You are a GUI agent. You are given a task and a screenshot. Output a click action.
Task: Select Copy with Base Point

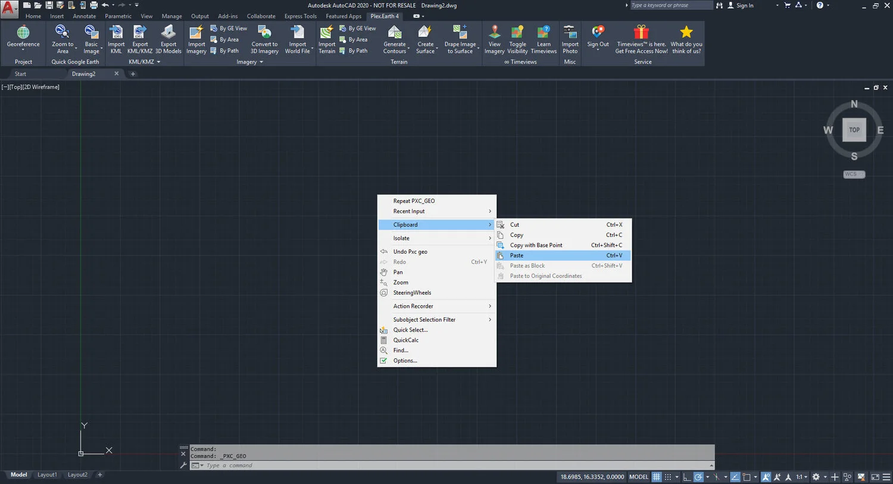point(564,245)
